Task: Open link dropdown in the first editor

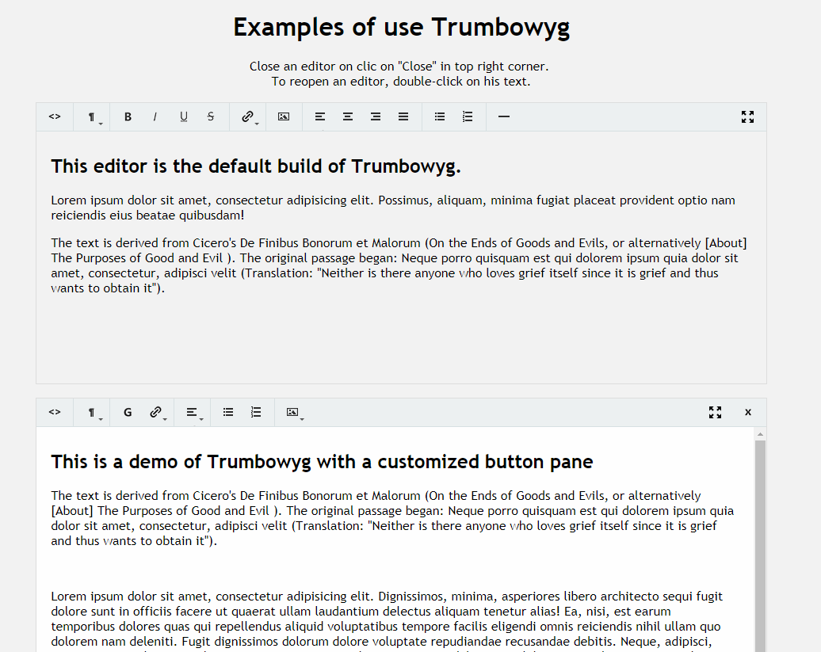Action: pos(248,116)
